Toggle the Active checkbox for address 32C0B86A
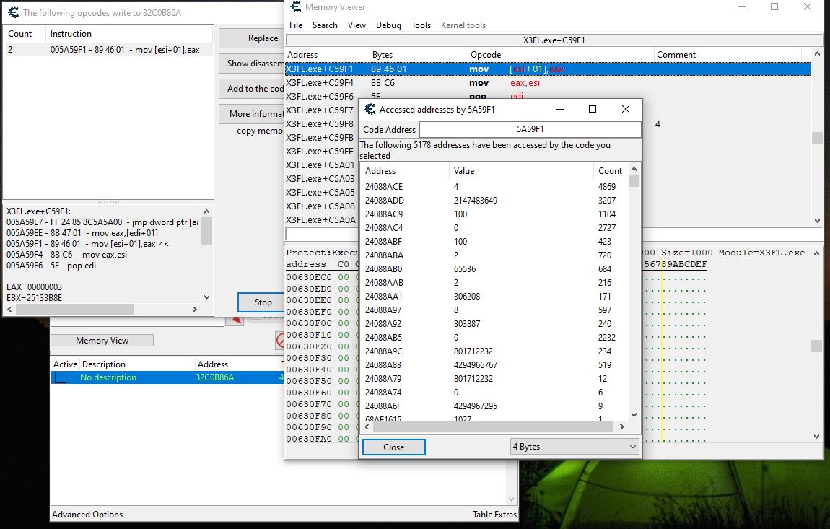Viewport: 830px width, 529px height. (61, 377)
